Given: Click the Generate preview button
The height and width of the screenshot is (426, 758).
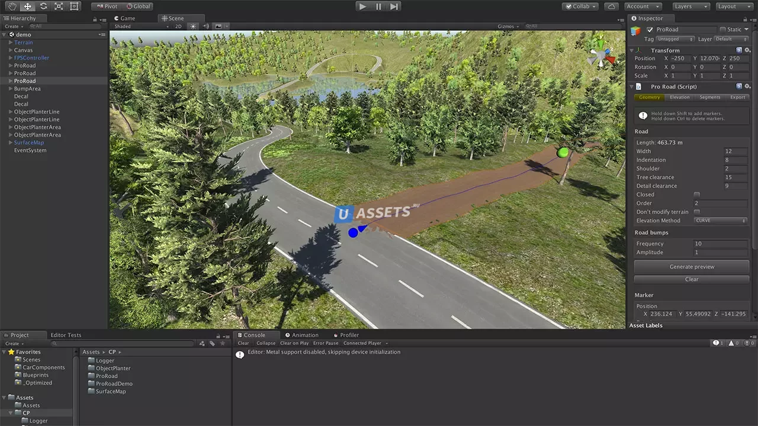Looking at the screenshot, I should pyautogui.click(x=692, y=267).
